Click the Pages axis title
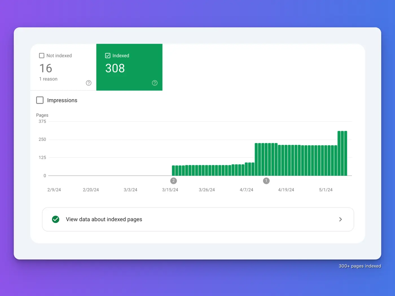395x296 pixels. coord(42,115)
